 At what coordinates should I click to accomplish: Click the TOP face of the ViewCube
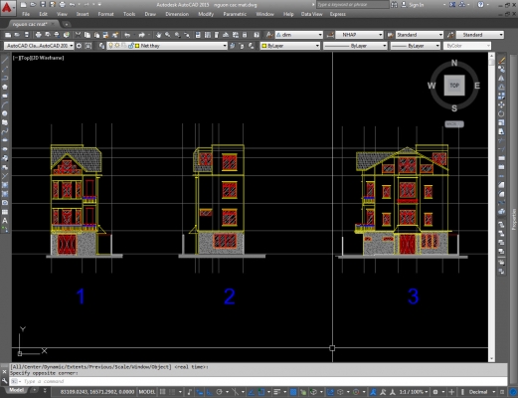pyautogui.click(x=454, y=86)
